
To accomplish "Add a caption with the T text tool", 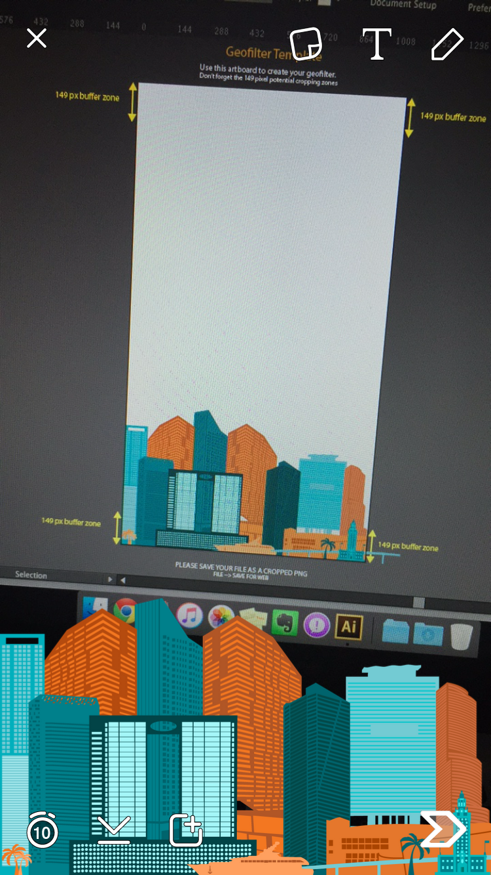I will click(x=377, y=45).
